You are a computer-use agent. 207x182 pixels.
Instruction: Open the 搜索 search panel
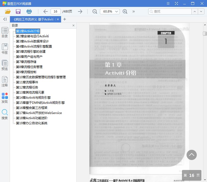[5, 114]
